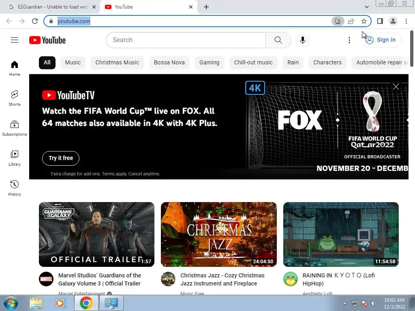
Task: Open Christmas Jazz video thumbnail
Action: pyautogui.click(x=218, y=234)
